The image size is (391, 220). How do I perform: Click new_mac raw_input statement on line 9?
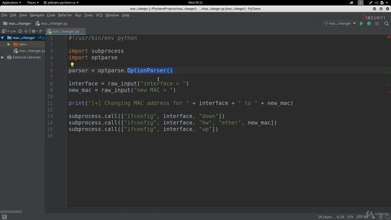coord(122,90)
